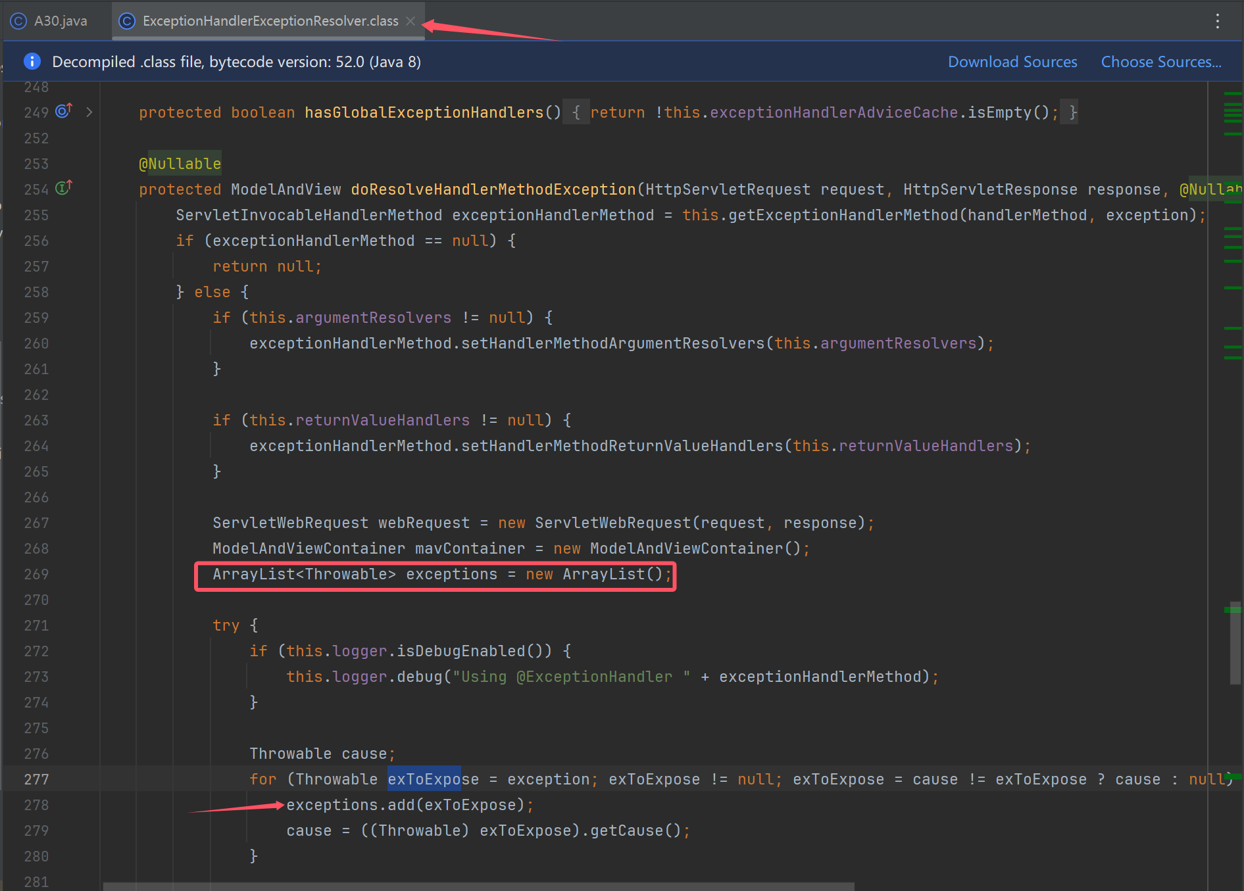Click getExceptionHandlerMethod call on line 255

coord(843,215)
